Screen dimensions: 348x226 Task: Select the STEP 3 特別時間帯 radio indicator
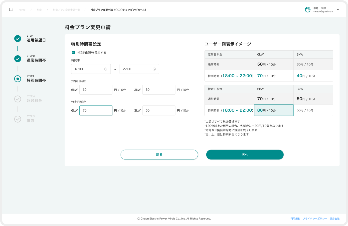[x=17, y=79]
